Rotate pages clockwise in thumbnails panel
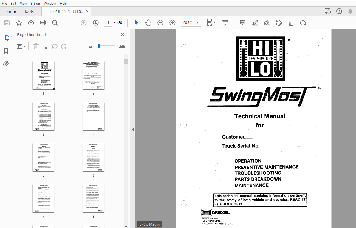356x228 pixels. pos(64,46)
